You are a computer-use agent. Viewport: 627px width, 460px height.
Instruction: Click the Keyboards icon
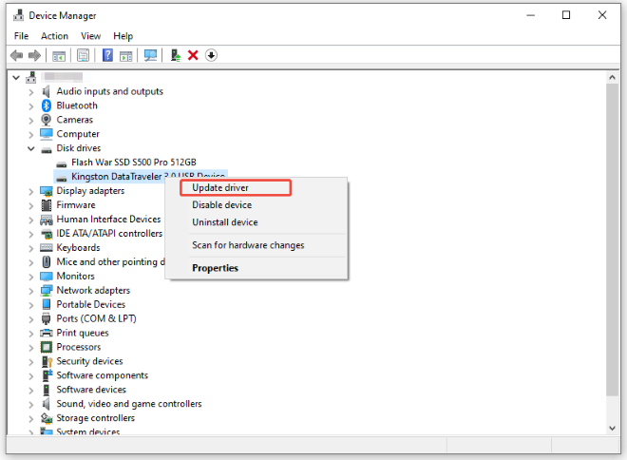(47, 248)
